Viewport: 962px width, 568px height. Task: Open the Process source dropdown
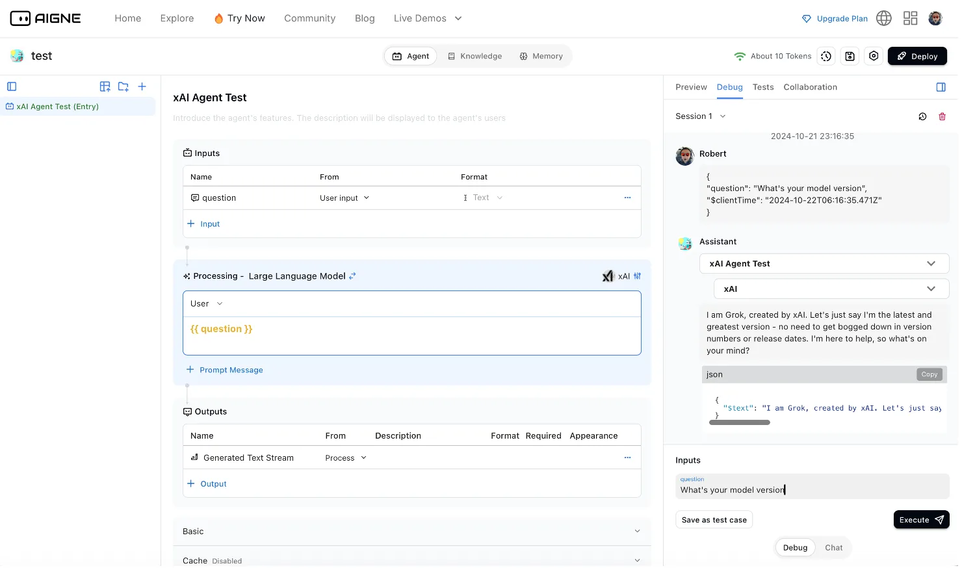[346, 458]
